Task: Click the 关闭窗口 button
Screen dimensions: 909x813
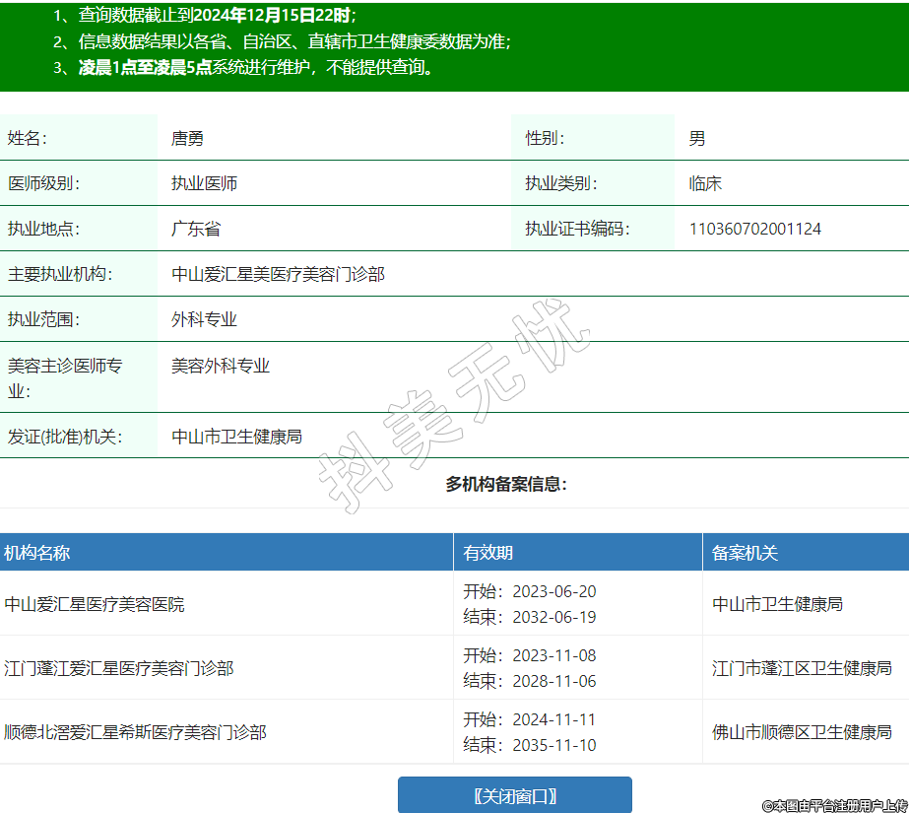Action: coord(514,795)
